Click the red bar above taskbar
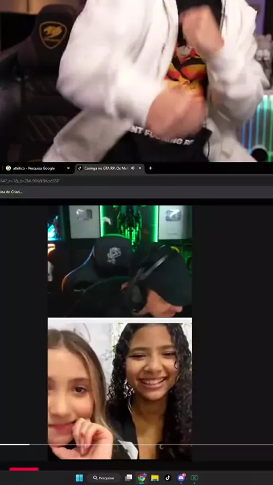Image resolution: width=273 pixels, height=485 pixels. (x=24, y=469)
